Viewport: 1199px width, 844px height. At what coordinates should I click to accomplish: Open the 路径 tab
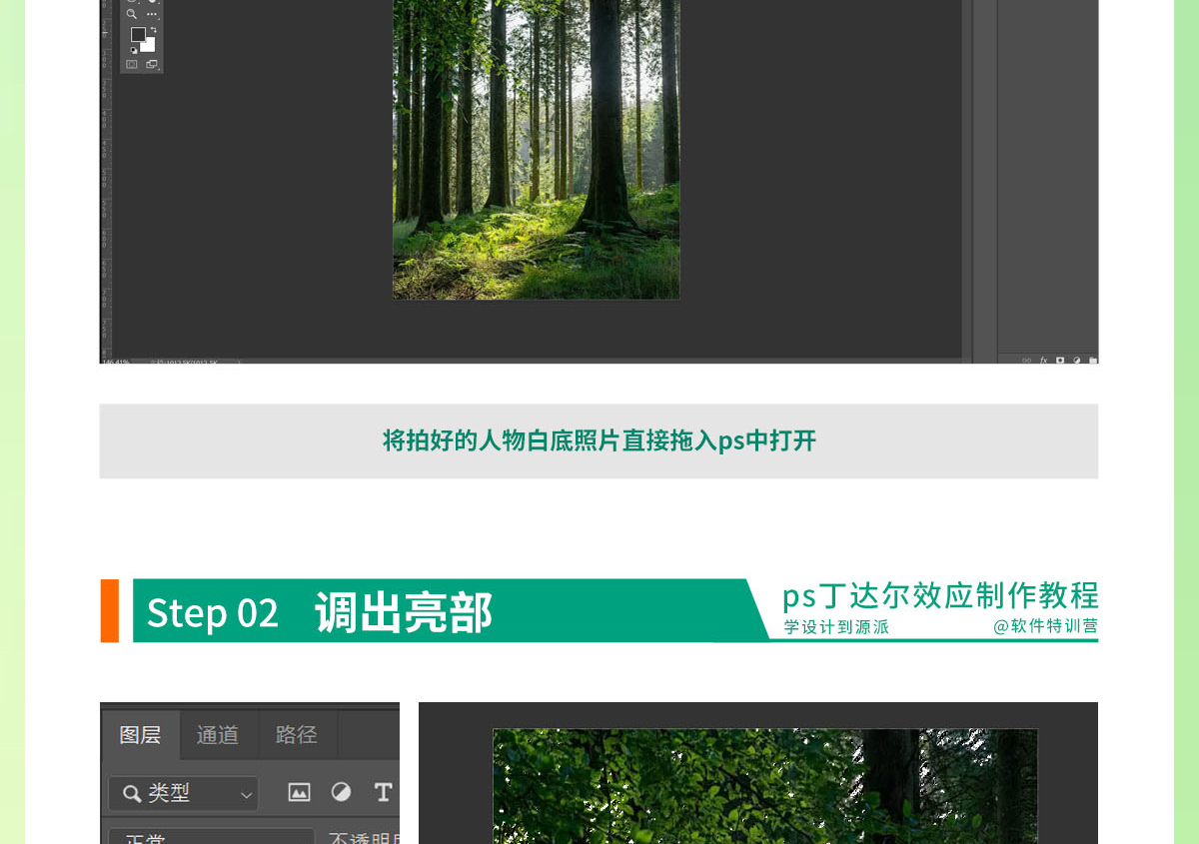[296, 735]
